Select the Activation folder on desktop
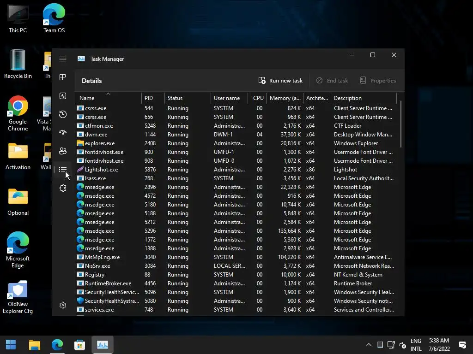The image size is (473, 354). click(x=18, y=157)
